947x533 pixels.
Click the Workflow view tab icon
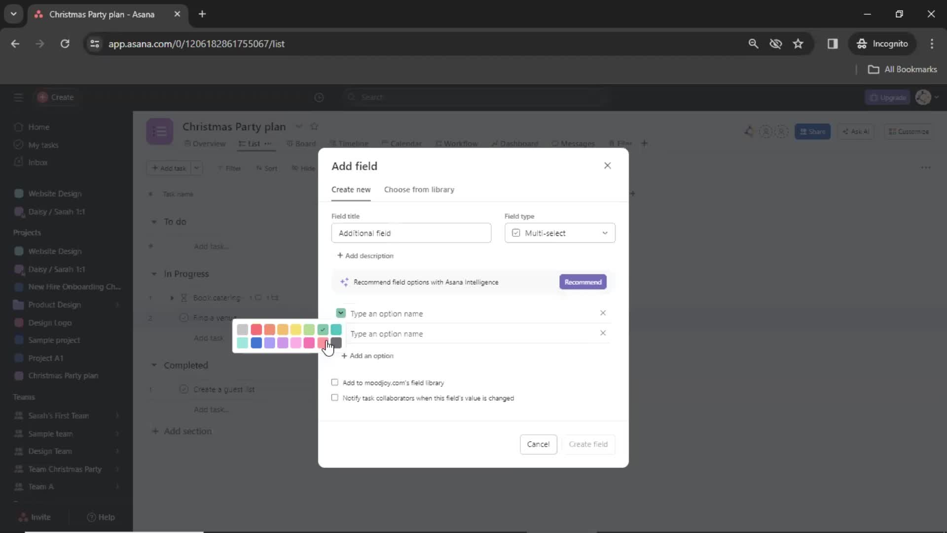coord(439,143)
